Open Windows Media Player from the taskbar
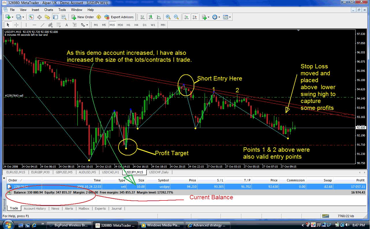 point(161,225)
